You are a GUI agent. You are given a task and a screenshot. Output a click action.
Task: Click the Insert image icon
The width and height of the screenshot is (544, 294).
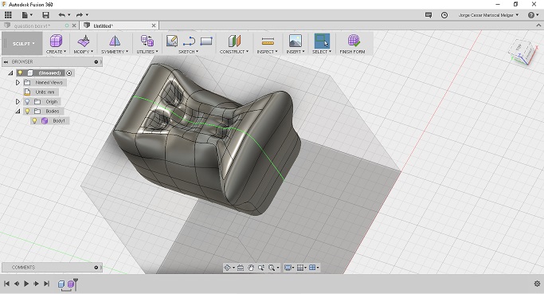coord(295,41)
